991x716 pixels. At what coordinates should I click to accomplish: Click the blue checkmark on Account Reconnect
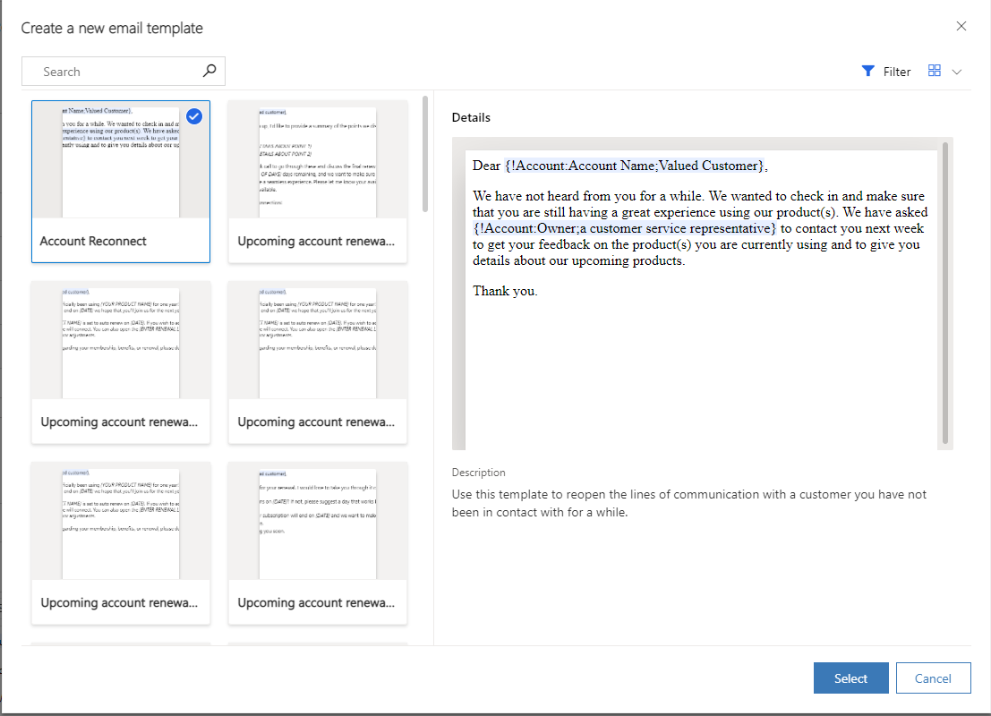coord(194,116)
